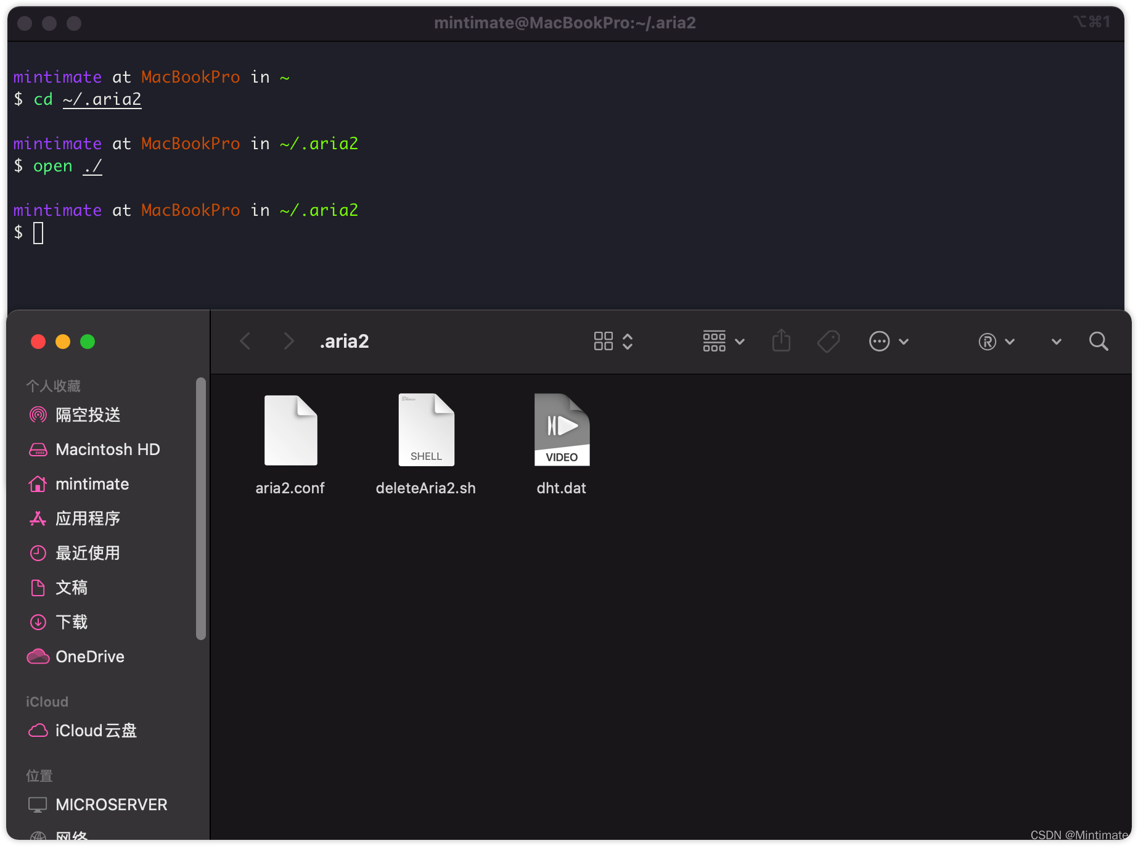This screenshot has height=846, width=1138.
Task: Open the toolbar overflow chevron
Action: [1056, 342]
